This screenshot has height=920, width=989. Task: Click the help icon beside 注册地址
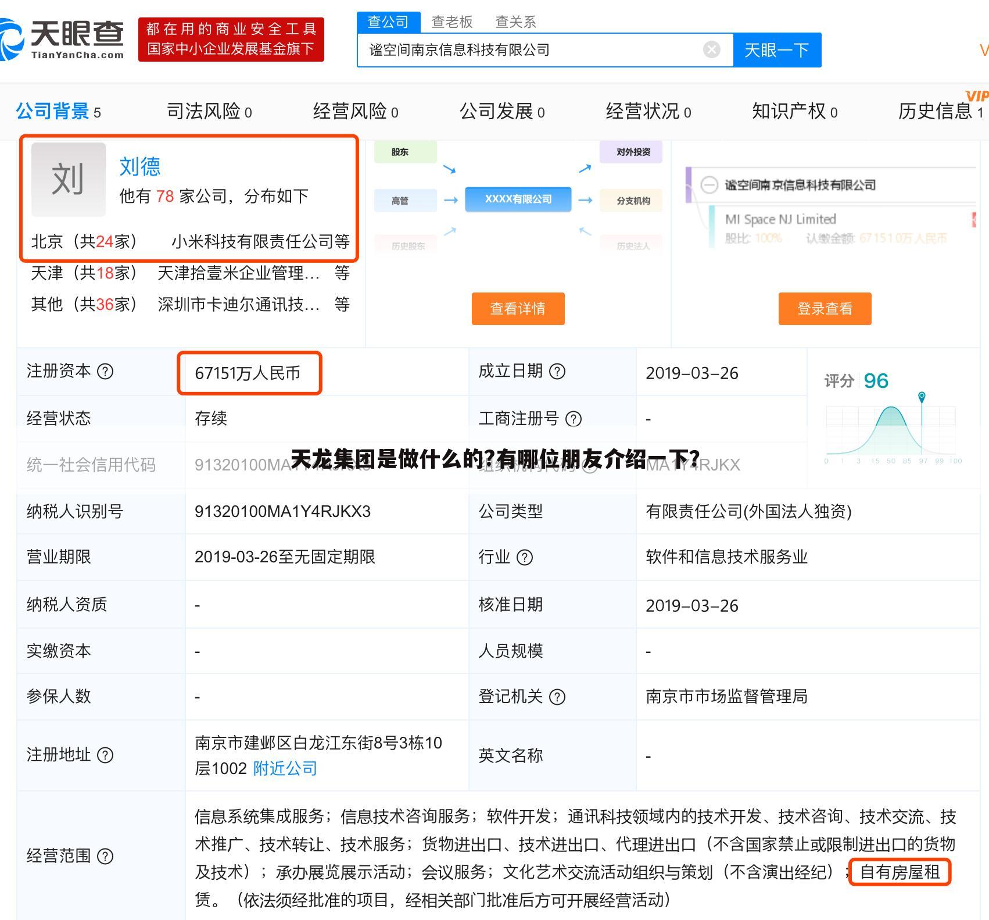105,755
